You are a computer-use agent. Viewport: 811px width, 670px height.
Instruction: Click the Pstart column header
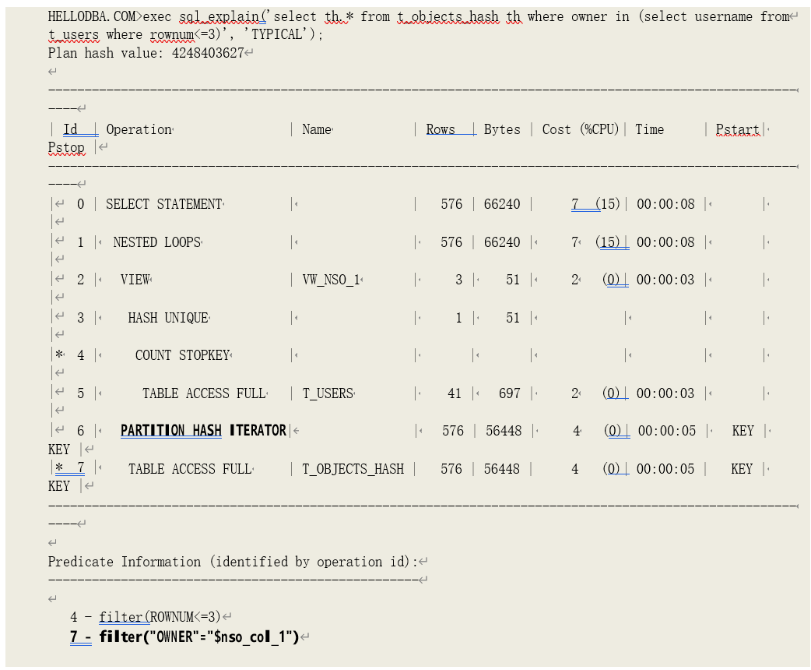tap(737, 129)
